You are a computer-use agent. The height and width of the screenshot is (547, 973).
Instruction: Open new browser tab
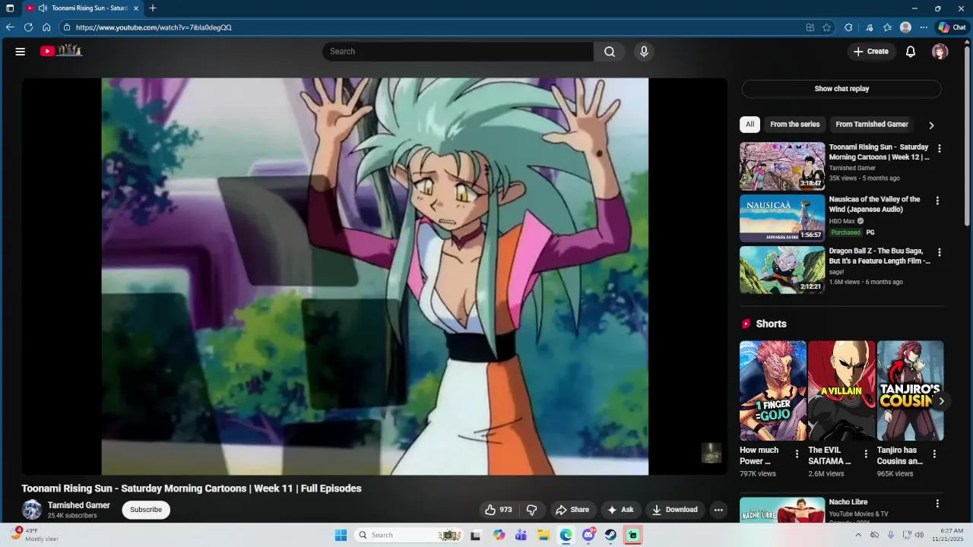(153, 8)
